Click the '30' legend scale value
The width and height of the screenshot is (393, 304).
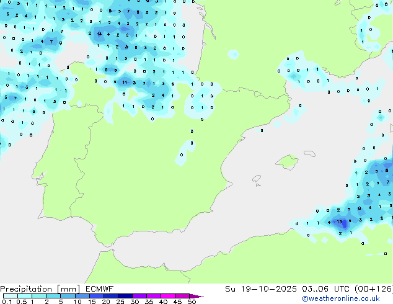tap(135, 302)
